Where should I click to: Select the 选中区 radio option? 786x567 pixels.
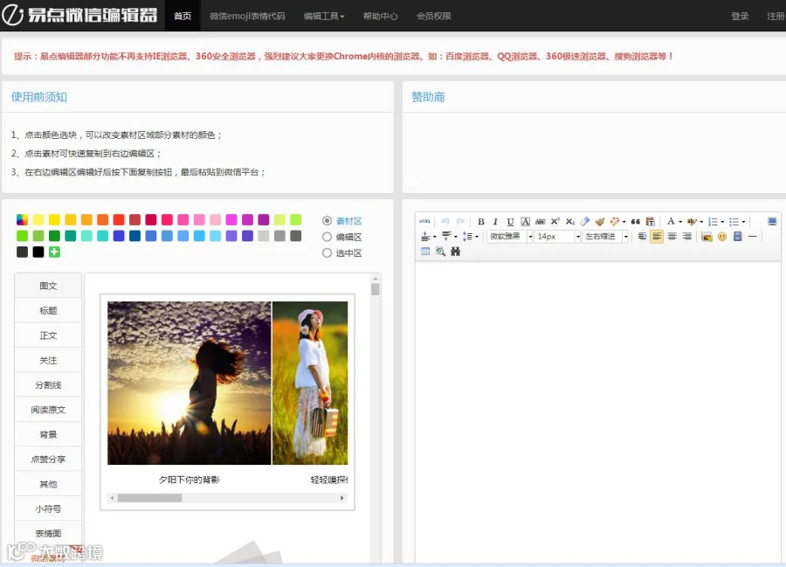[x=327, y=253]
